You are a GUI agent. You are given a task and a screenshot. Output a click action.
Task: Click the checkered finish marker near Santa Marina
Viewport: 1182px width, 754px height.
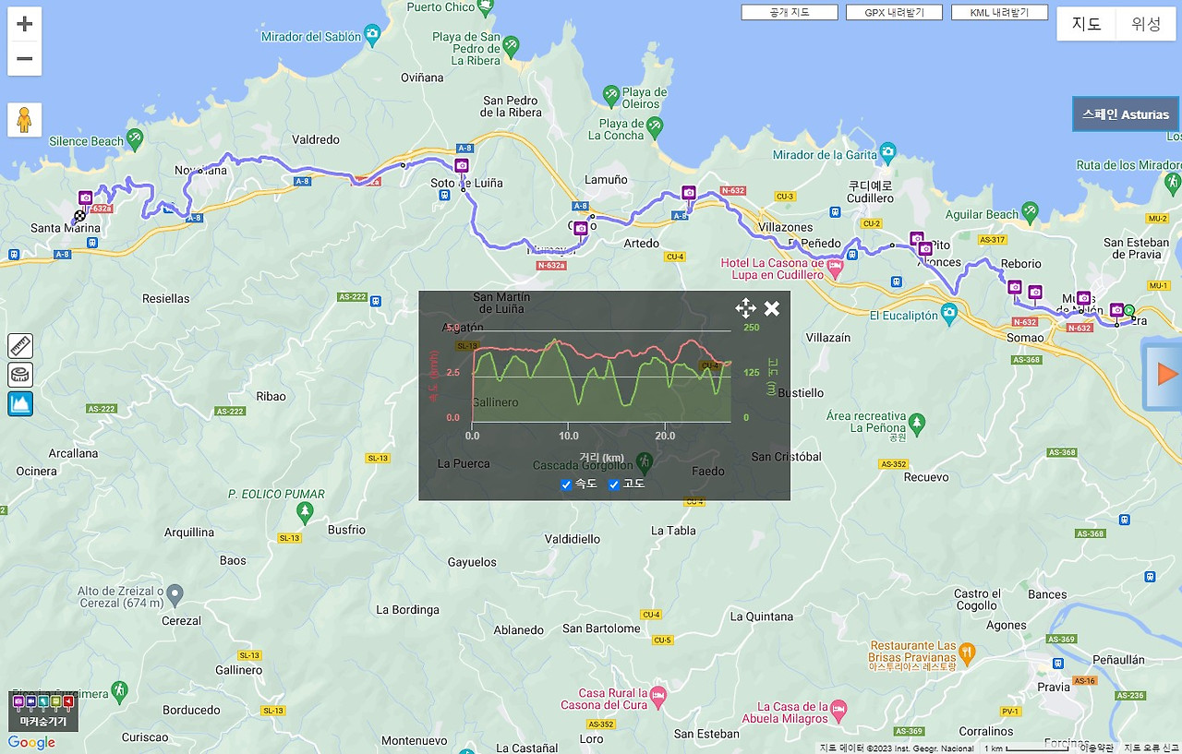tap(80, 217)
